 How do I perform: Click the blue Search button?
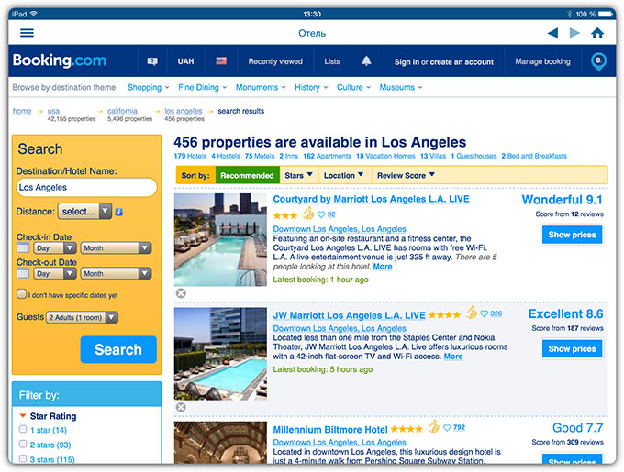pyautogui.click(x=118, y=349)
